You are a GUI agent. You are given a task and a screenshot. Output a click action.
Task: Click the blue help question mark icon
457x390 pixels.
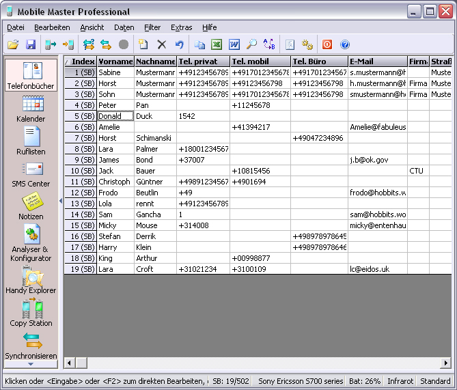(345, 44)
